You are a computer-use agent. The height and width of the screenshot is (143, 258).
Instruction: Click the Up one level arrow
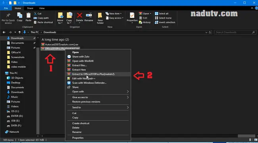click(x=19, y=32)
